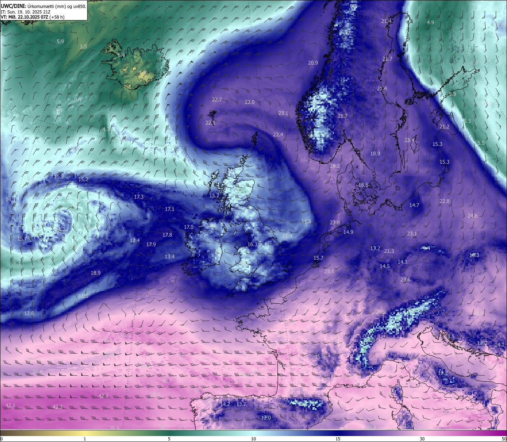Click the 26.2 value on the map

pyautogui.click(x=335, y=166)
